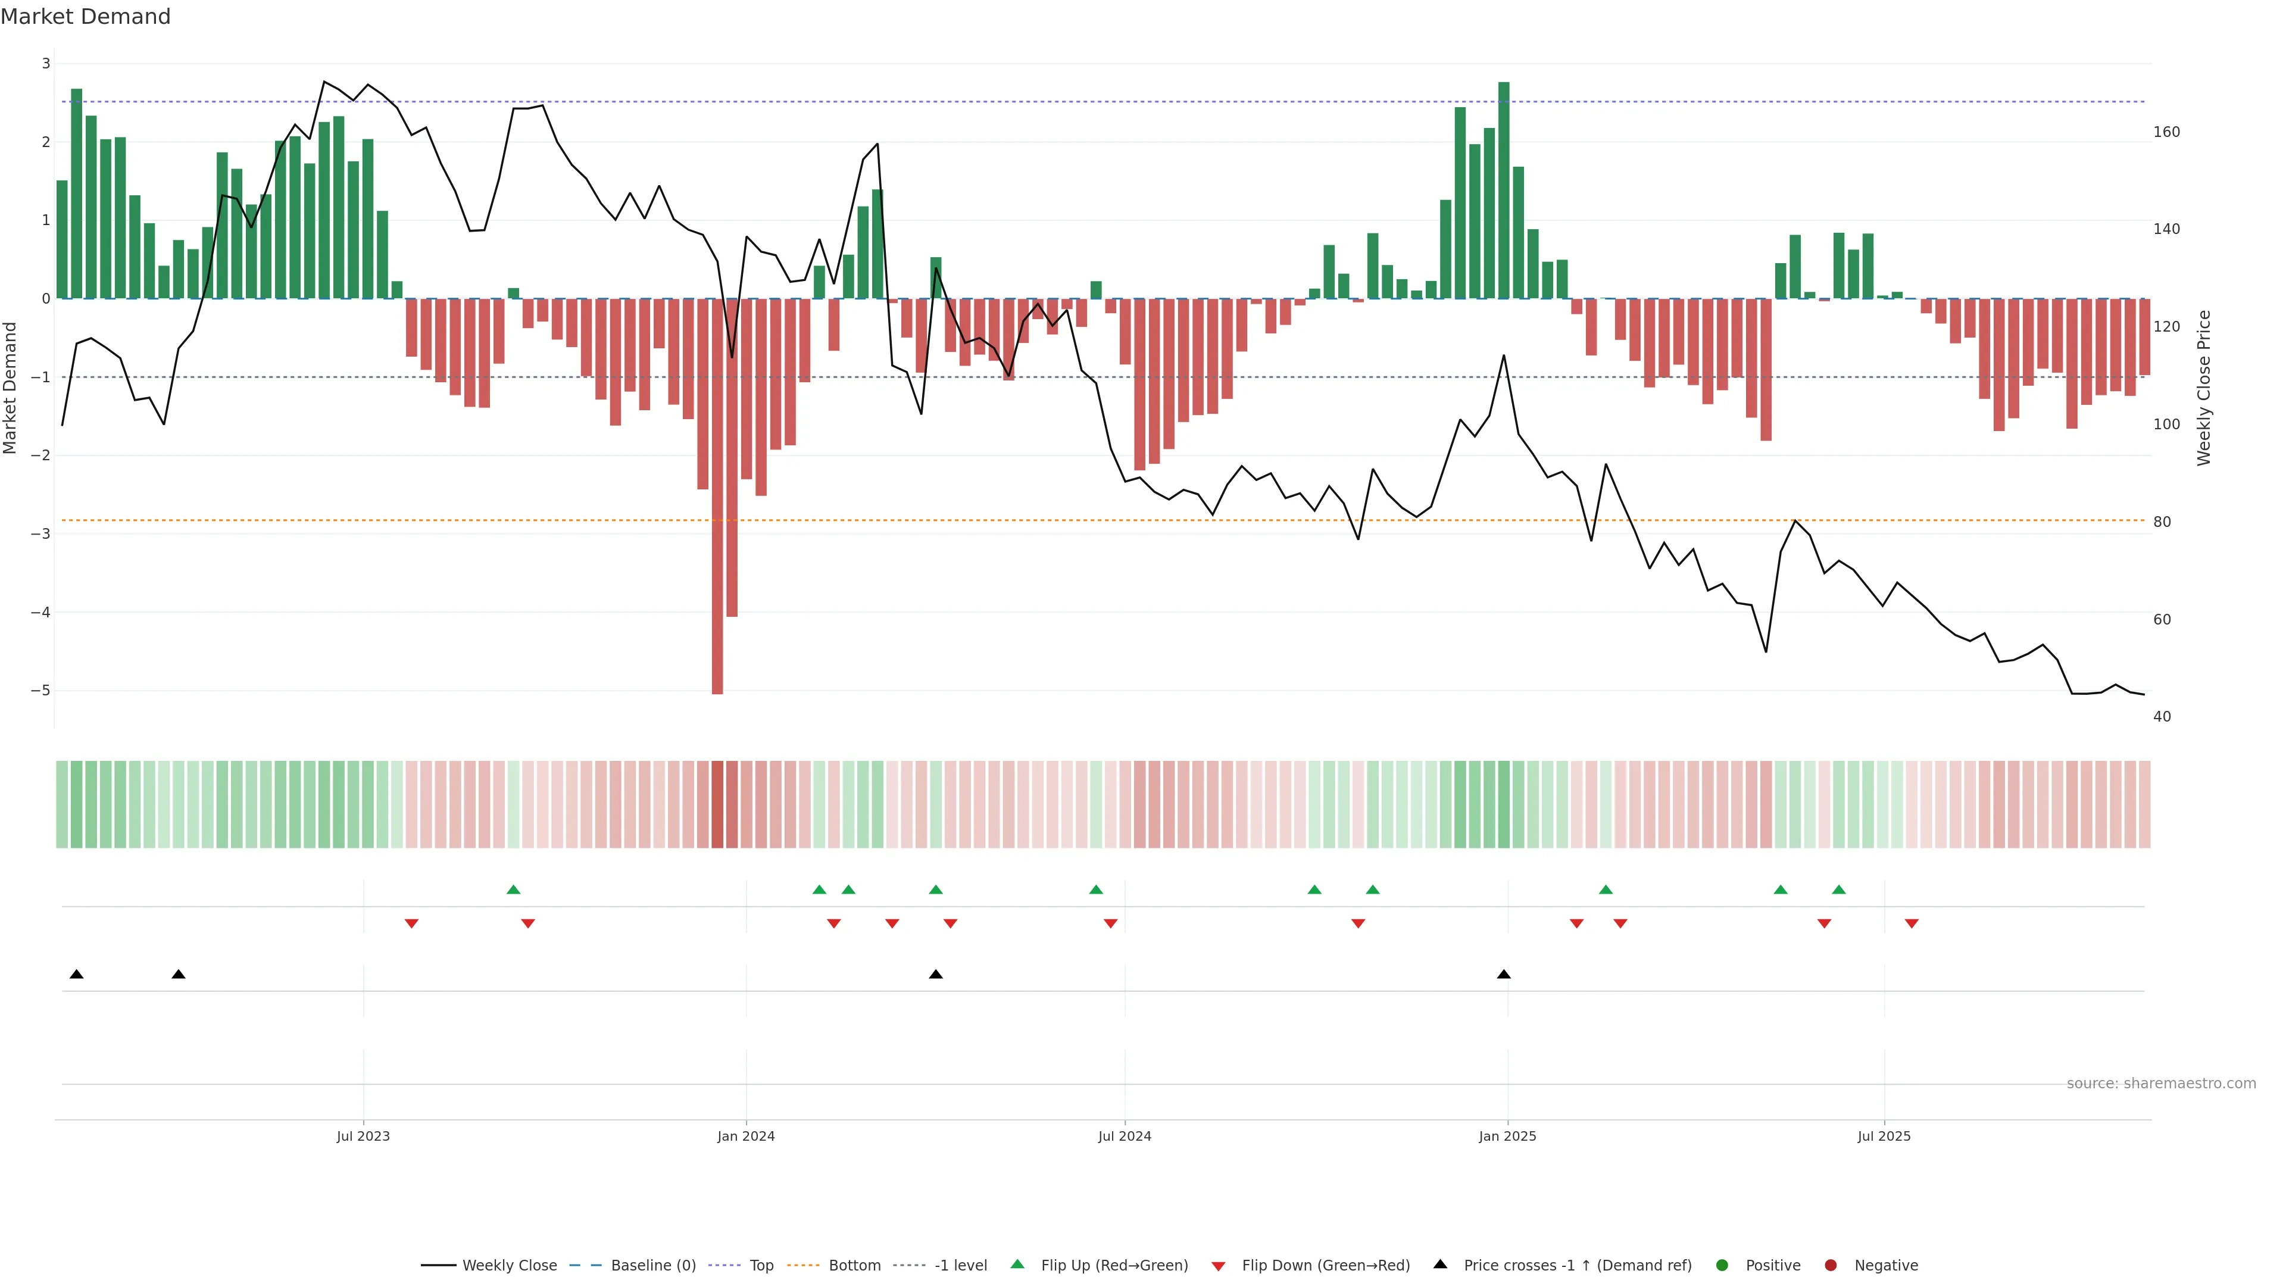Click the rightmost green flip-up triangle marker

pyautogui.click(x=1839, y=889)
